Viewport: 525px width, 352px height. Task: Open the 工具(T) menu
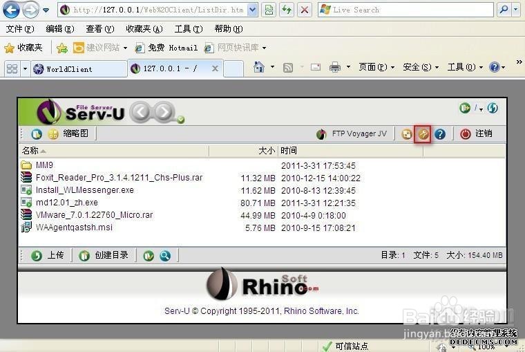pos(189,29)
